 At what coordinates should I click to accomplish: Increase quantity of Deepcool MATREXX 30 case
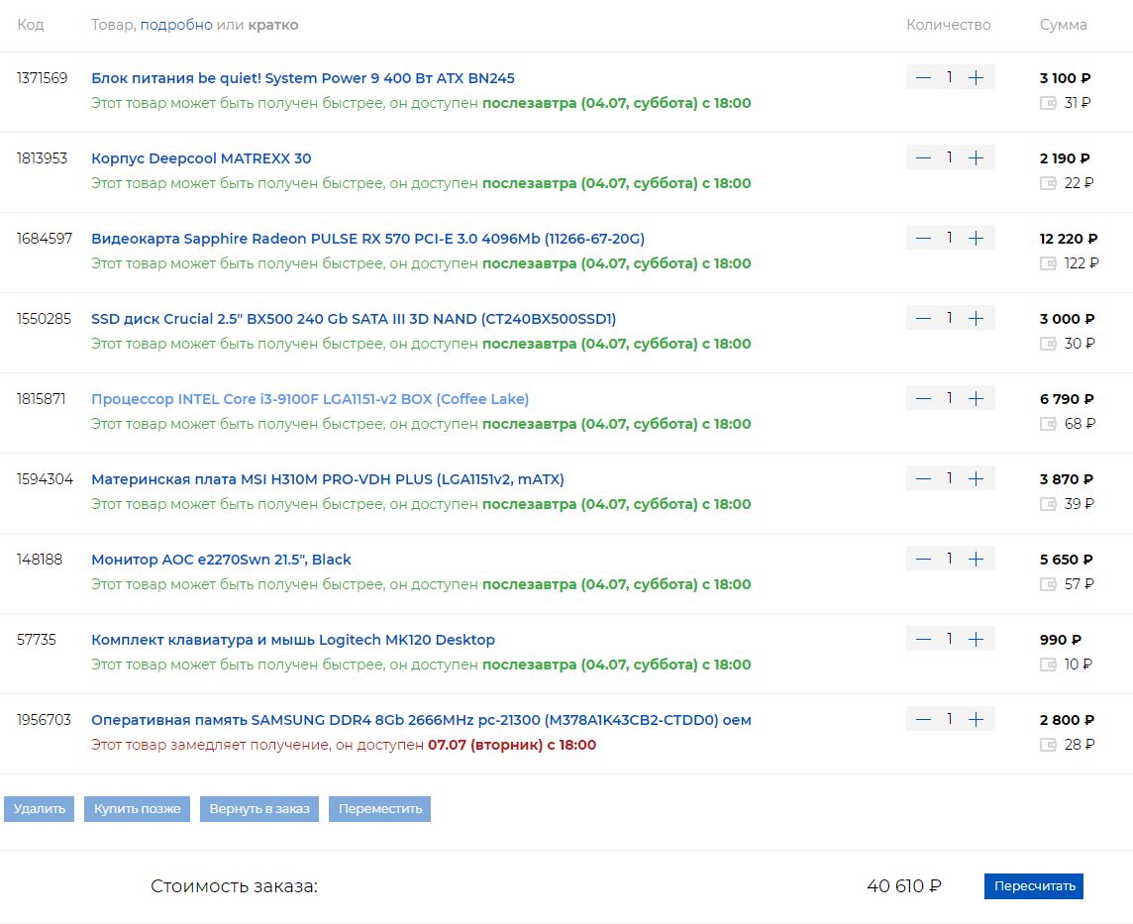[x=976, y=157]
